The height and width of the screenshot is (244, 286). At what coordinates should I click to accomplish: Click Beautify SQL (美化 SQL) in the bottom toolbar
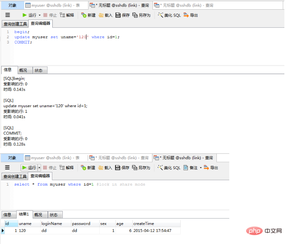pyautogui.click(x=169, y=167)
